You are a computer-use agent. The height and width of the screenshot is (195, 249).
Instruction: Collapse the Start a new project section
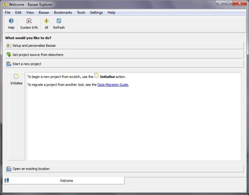point(124,64)
